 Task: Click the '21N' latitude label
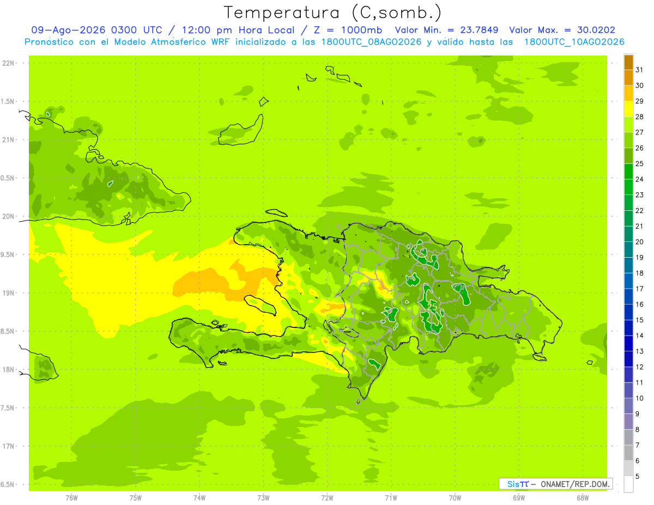click(9, 139)
